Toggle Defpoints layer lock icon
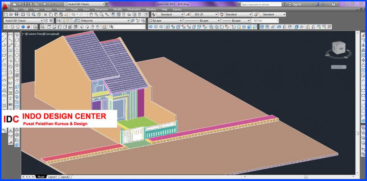Screen dimensions: 367x181 click(x=75, y=20)
